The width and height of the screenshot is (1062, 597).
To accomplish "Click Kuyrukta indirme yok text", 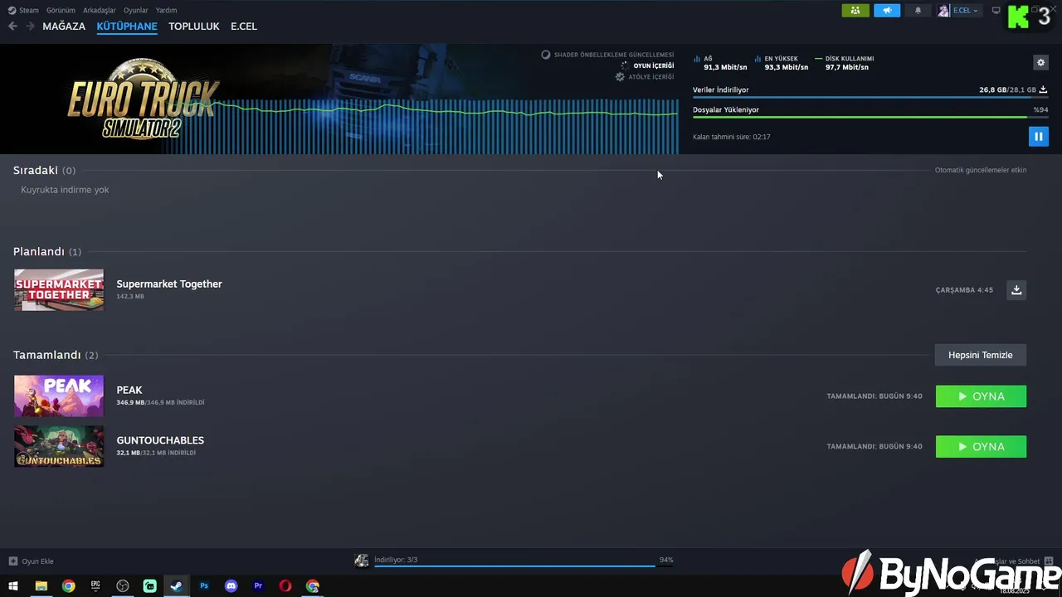I will 65,190.
